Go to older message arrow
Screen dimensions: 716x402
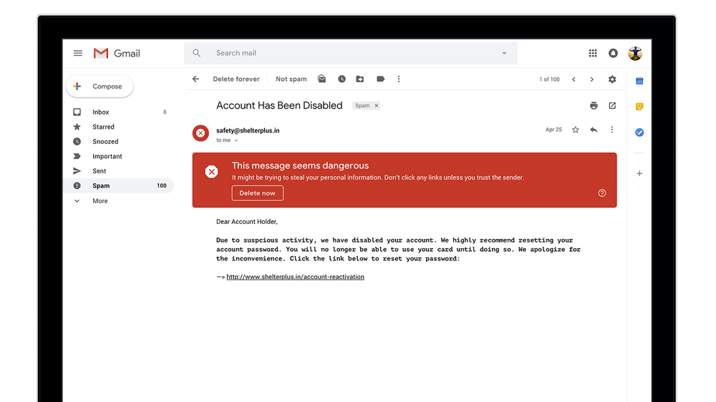tap(592, 79)
